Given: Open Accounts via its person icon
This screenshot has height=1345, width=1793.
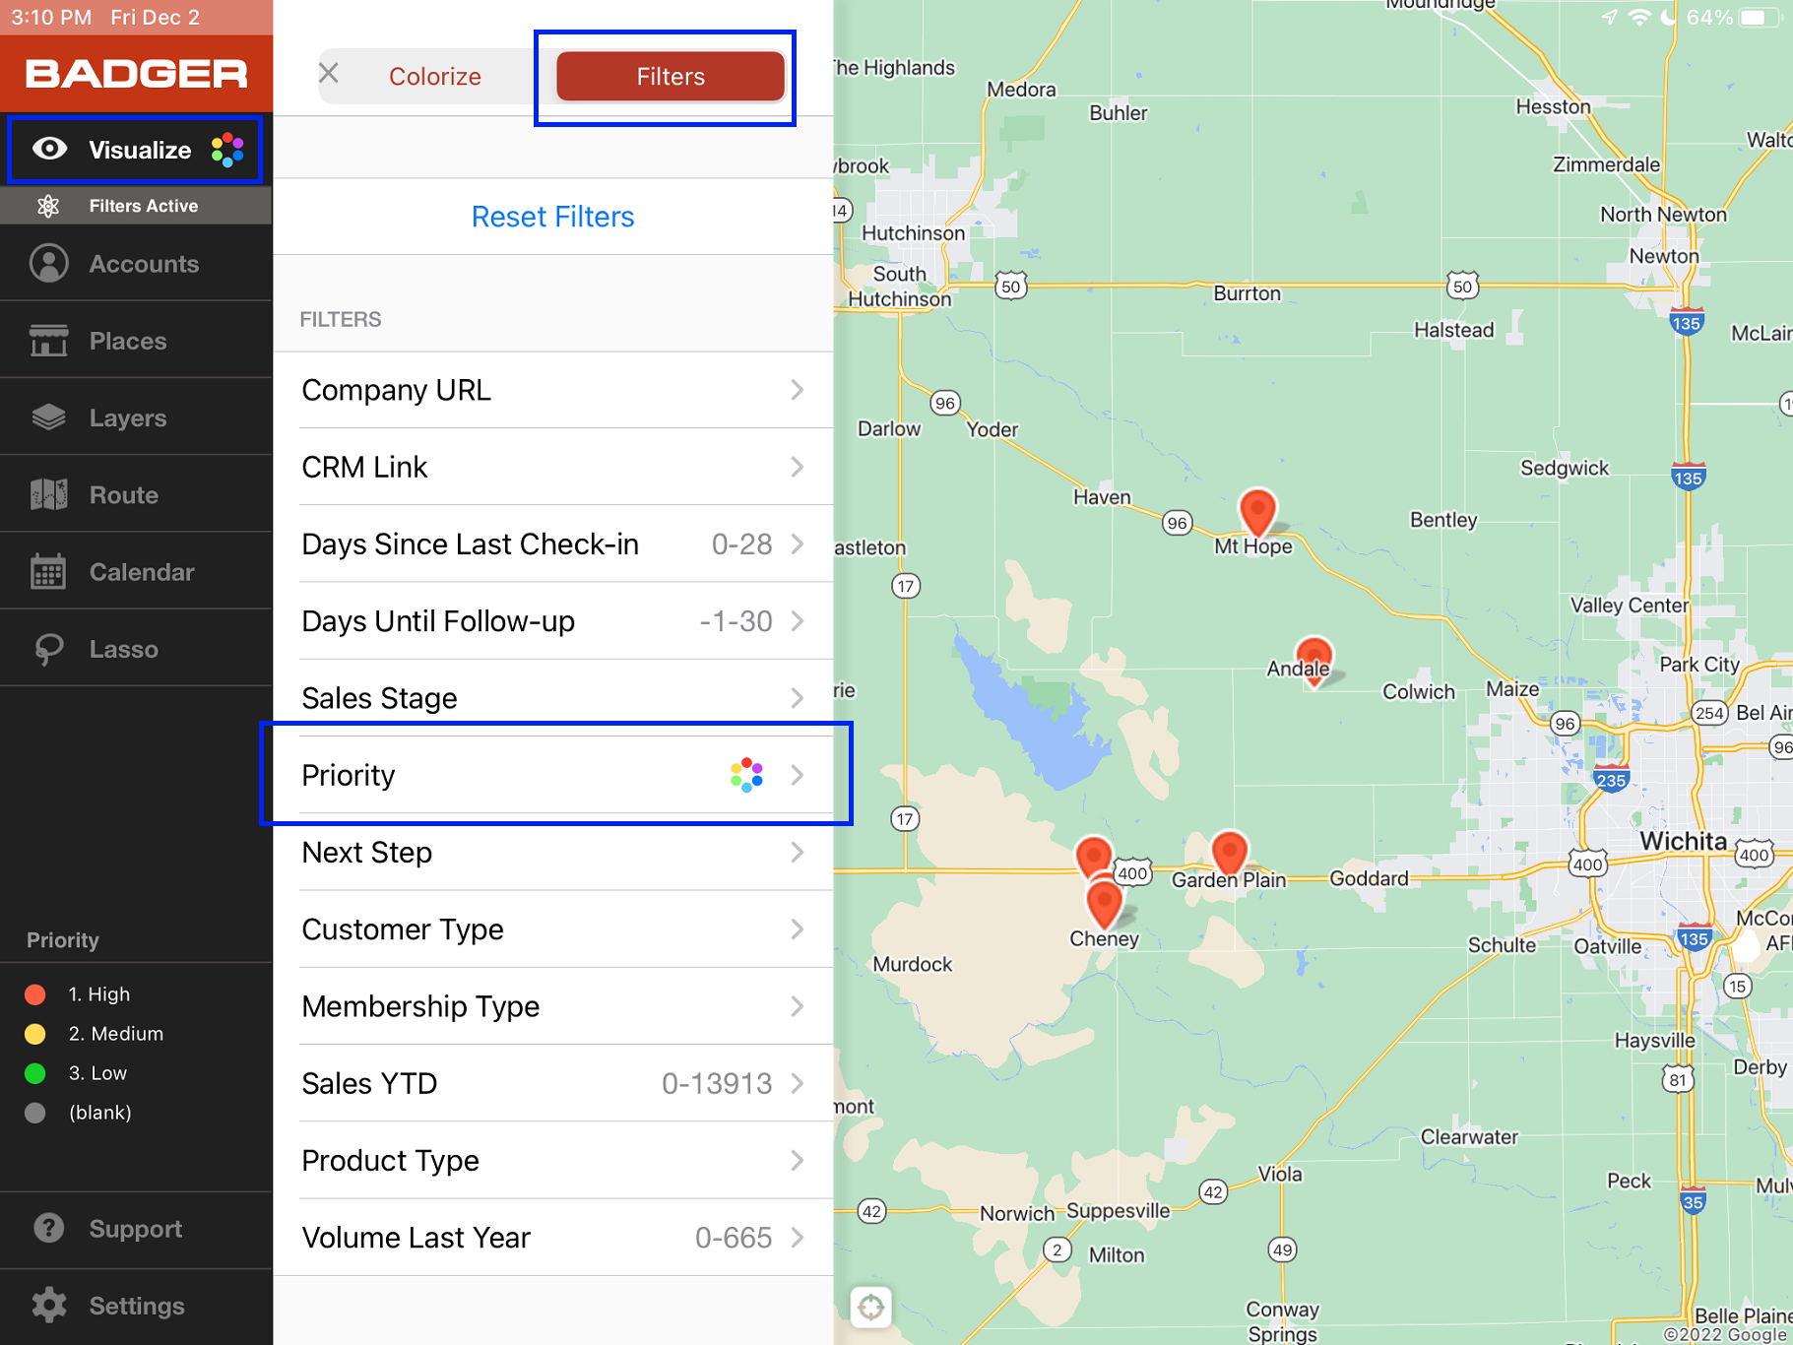Looking at the screenshot, I should point(48,263).
